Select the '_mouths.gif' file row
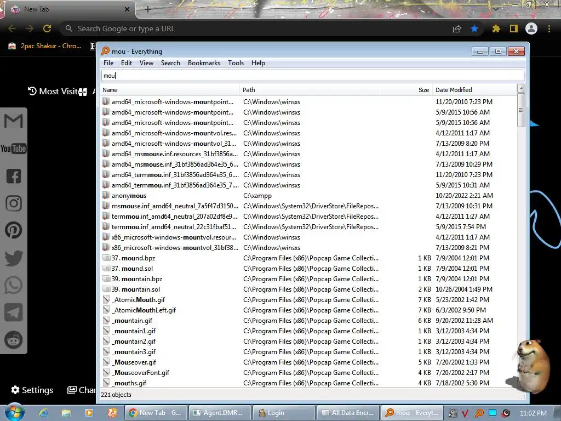561x421 pixels. (x=309, y=383)
